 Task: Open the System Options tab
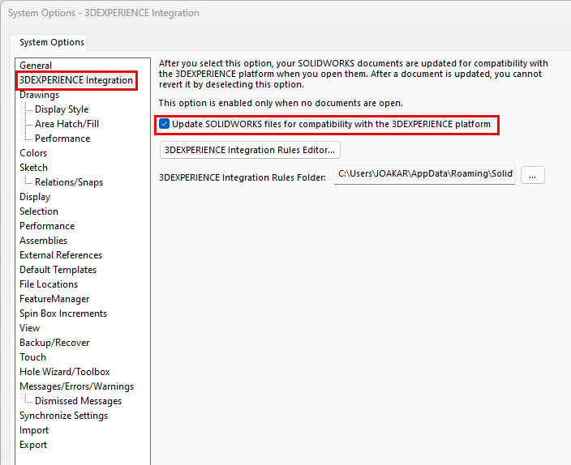click(x=51, y=42)
